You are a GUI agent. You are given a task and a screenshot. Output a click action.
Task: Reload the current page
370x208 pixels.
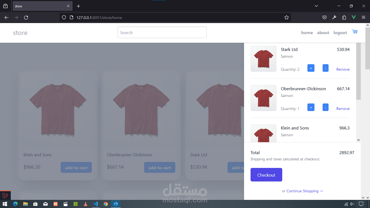point(26,18)
